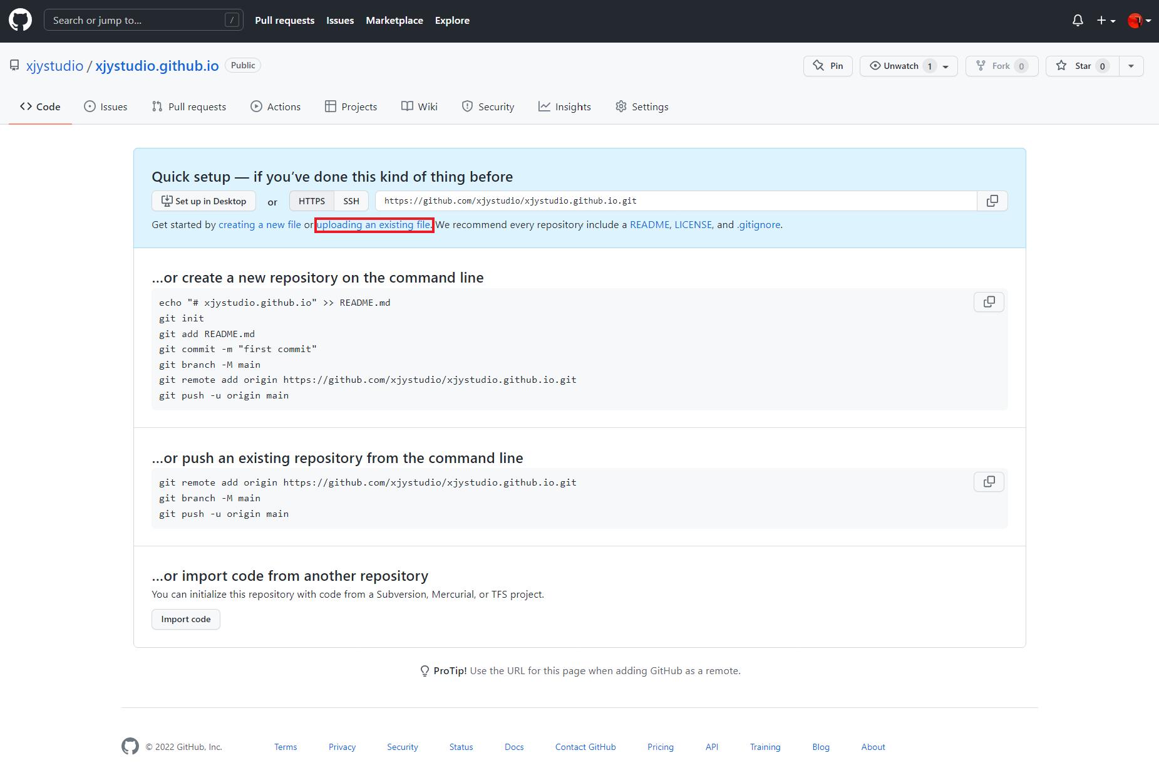Click Set up in Desktop button
1159x765 pixels.
(x=203, y=201)
